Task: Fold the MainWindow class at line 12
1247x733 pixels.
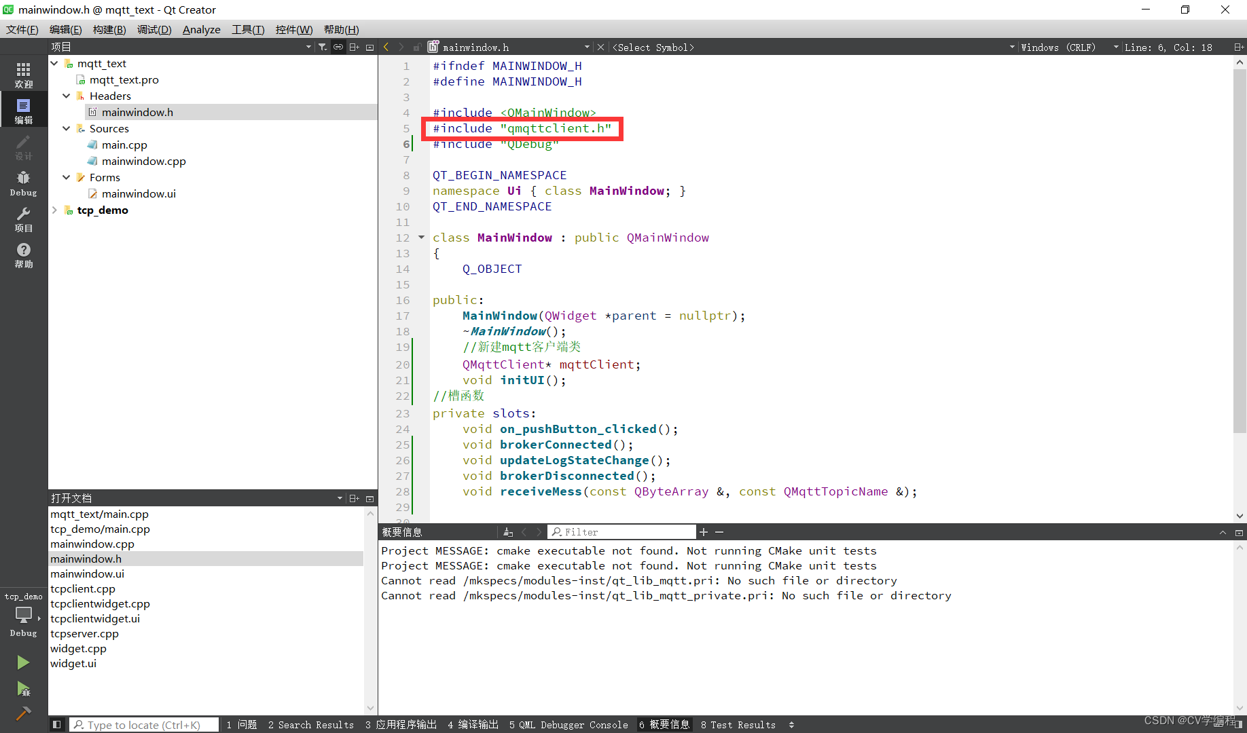Action: point(421,238)
